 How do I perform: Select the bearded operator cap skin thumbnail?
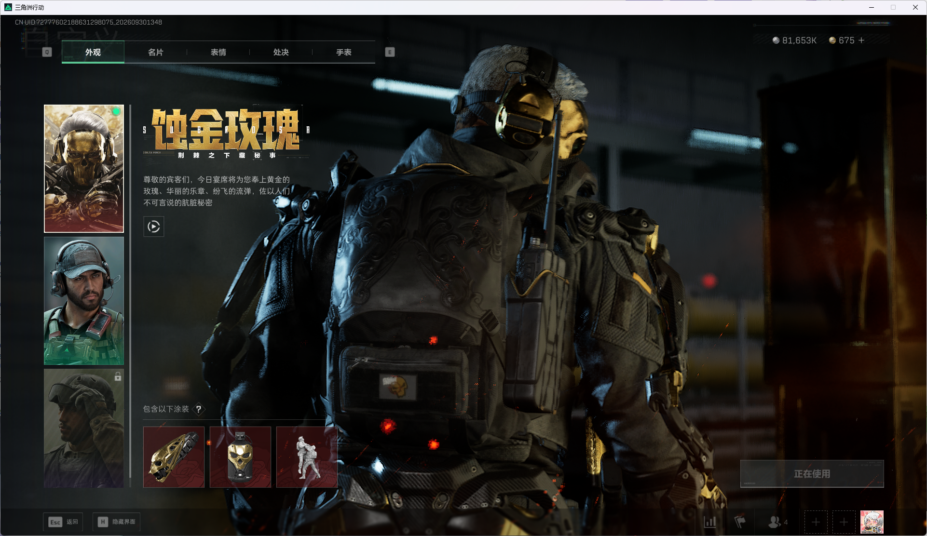(84, 301)
